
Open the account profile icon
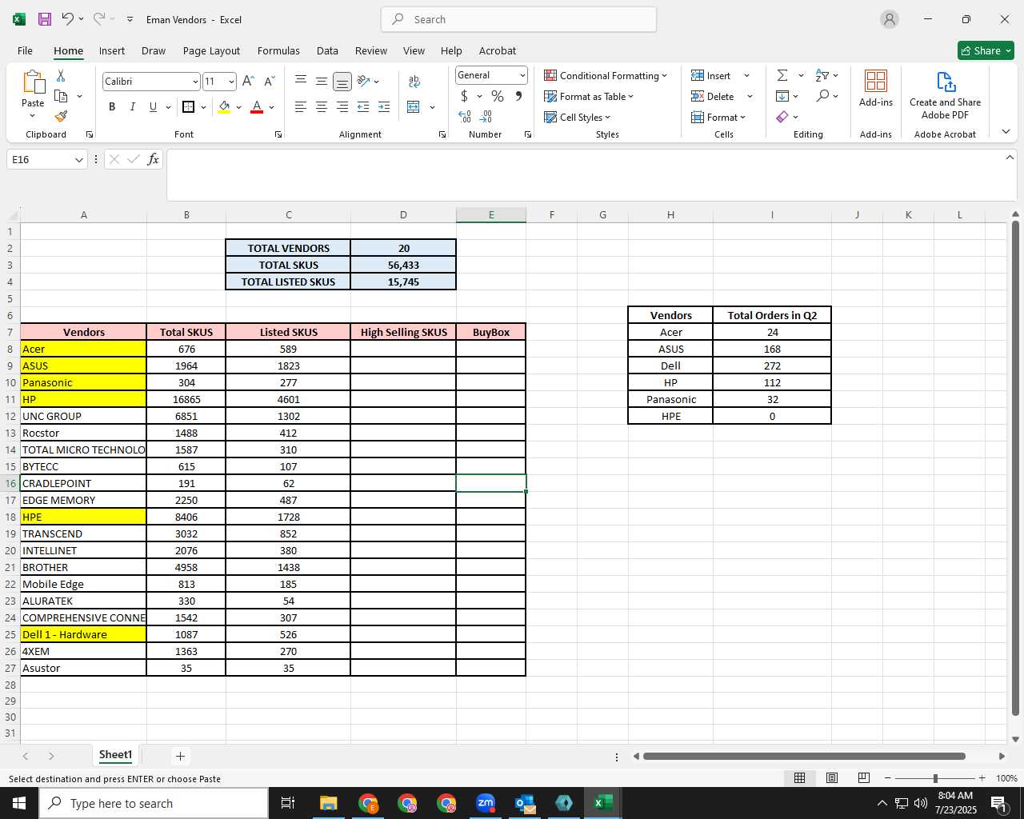click(890, 19)
